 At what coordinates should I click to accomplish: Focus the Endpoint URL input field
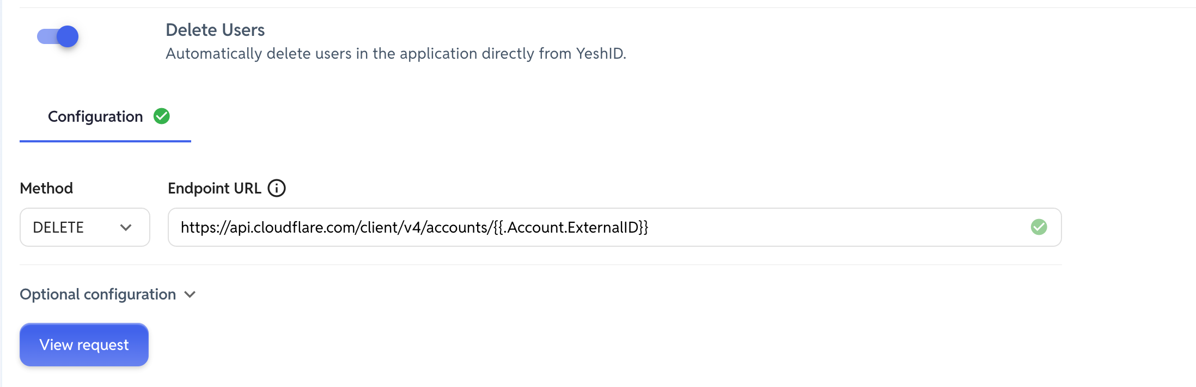614,227
